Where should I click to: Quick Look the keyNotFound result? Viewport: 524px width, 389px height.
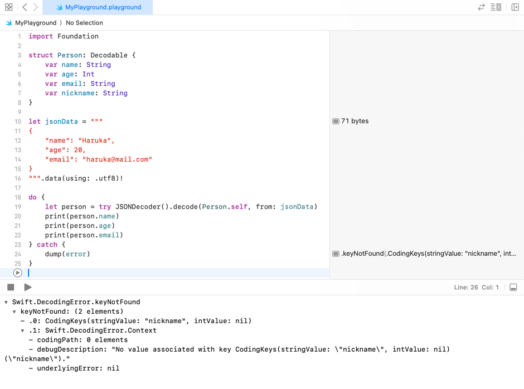click(x=335, y=254)
